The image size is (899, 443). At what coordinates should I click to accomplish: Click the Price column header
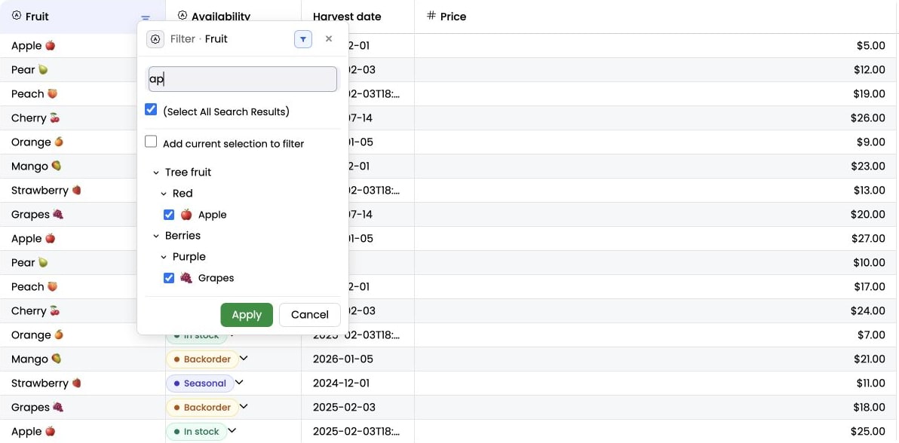click(x=656, y=17)
